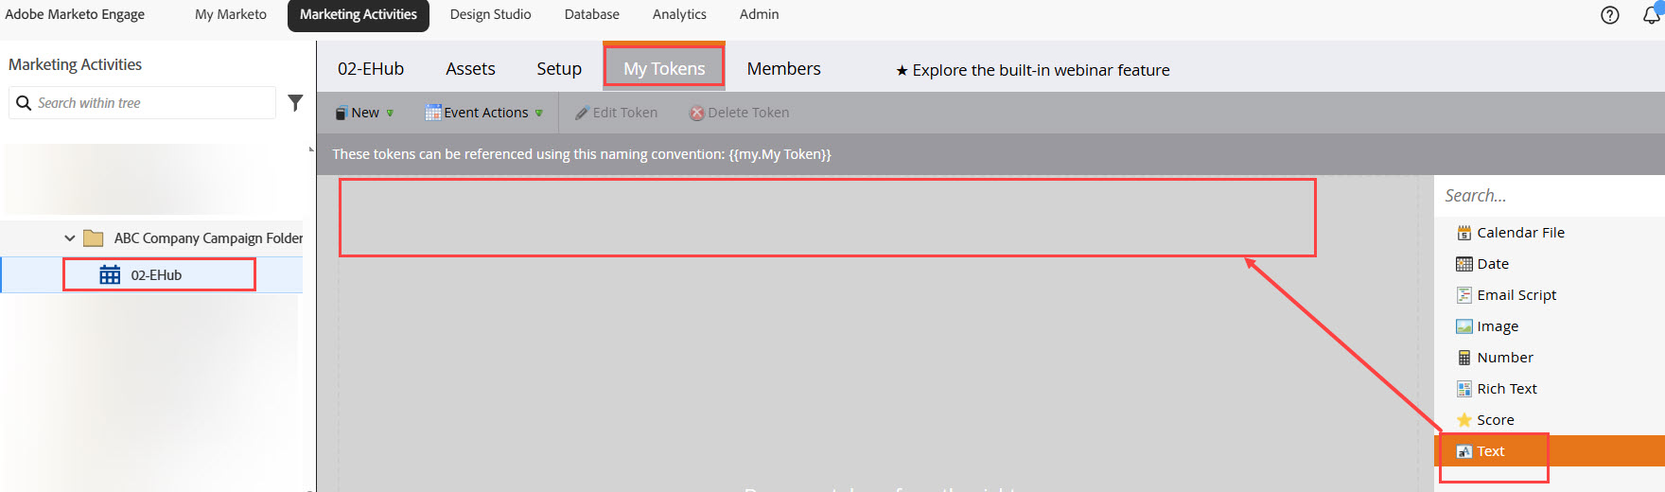Click the New token icon
1665x492 pixels.
click(342, 113)
